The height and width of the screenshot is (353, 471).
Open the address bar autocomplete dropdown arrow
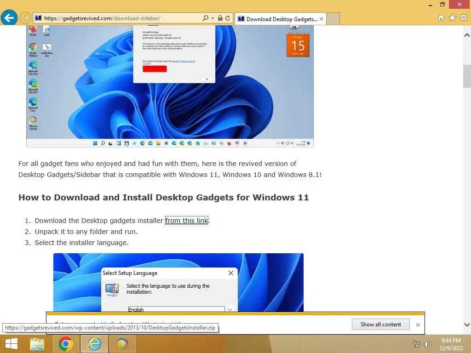(213, 18)
